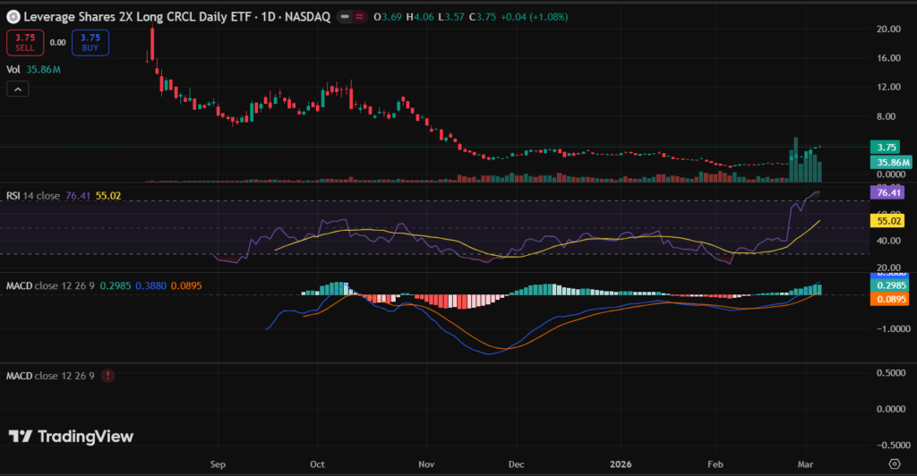Image resolution: width=917 pixels, height=476 pixels.
Task: Open chart settings gear at bottom right
Action: pos(892,463)
